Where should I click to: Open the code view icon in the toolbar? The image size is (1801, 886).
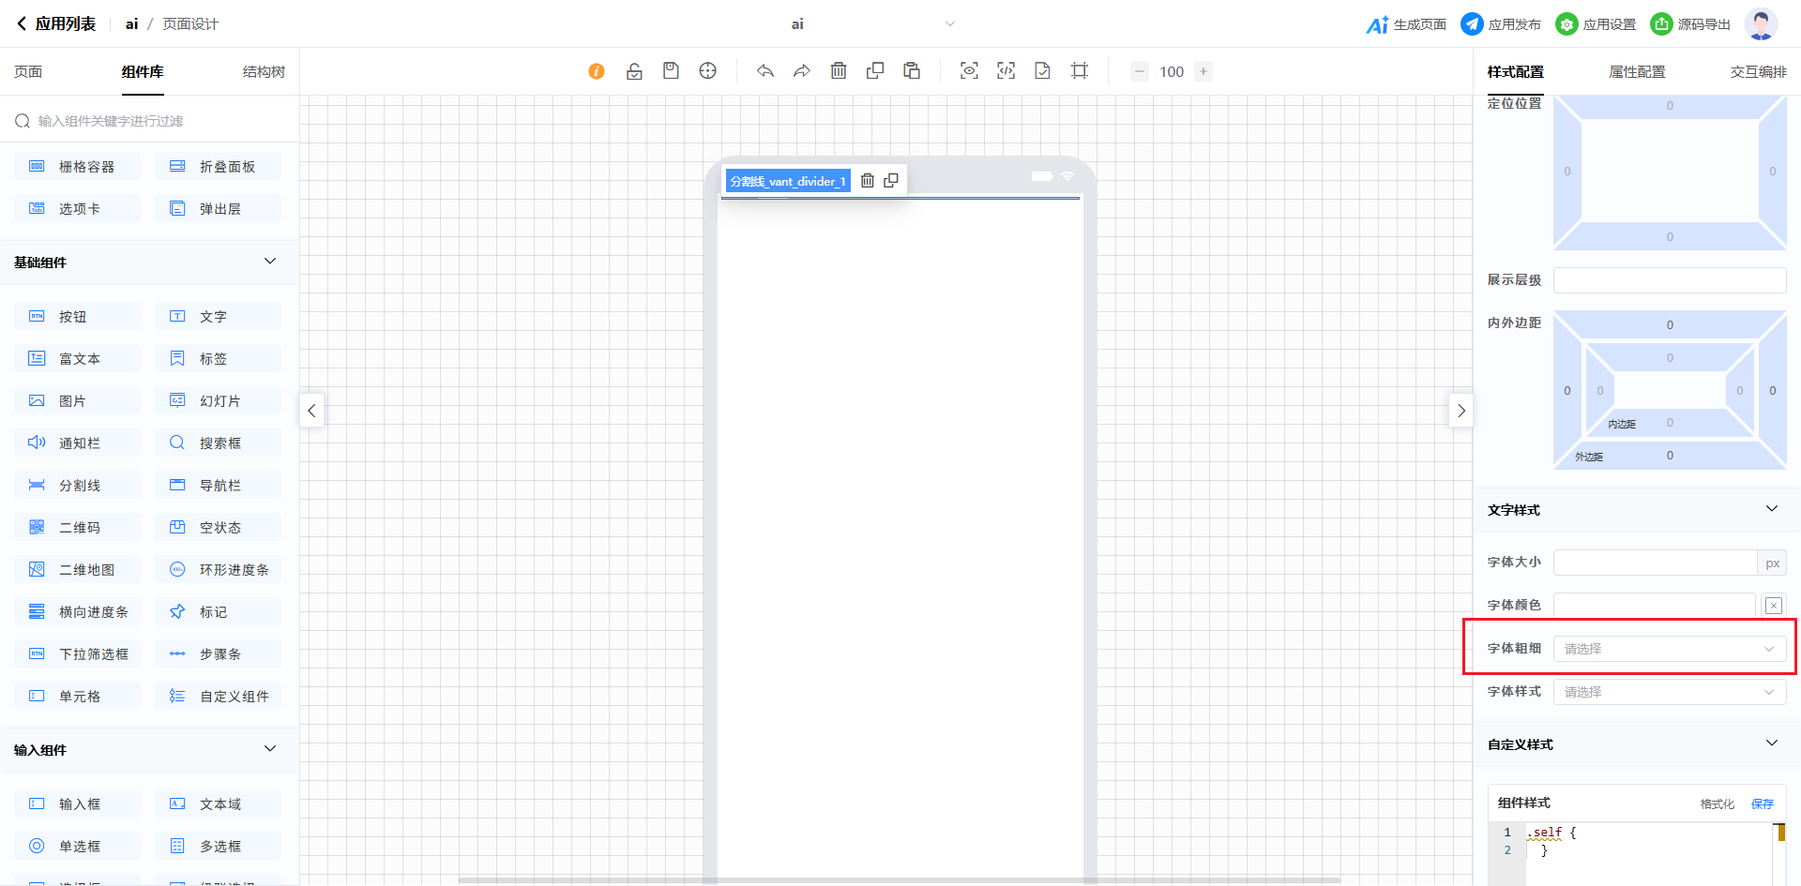[x=1006, y=71]
